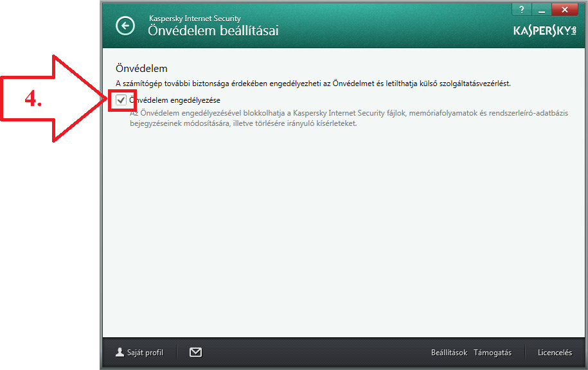
Task: Open Támogatás in the bottom bar
Action: click(492, 353)
